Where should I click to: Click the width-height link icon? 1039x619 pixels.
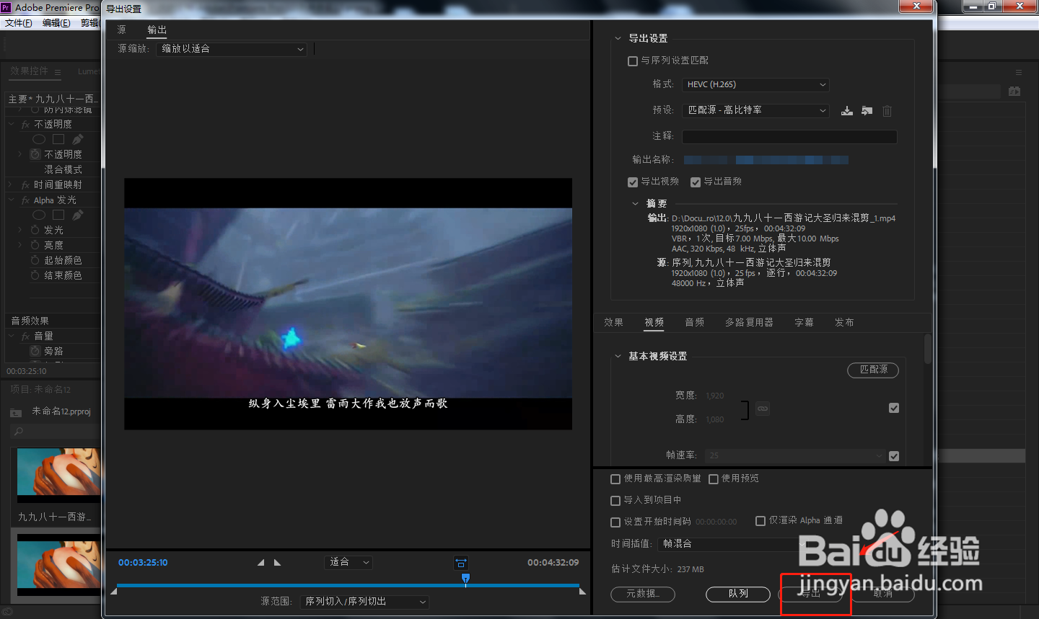(x=763, y=409)
